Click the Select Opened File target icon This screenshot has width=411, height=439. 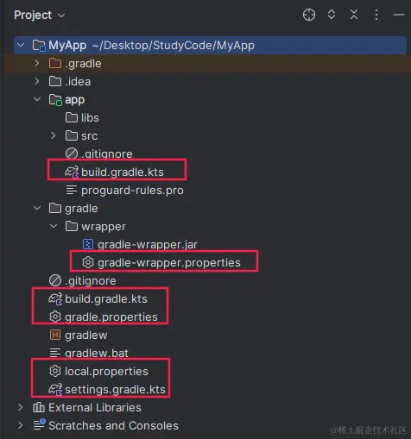click(309, 15)
